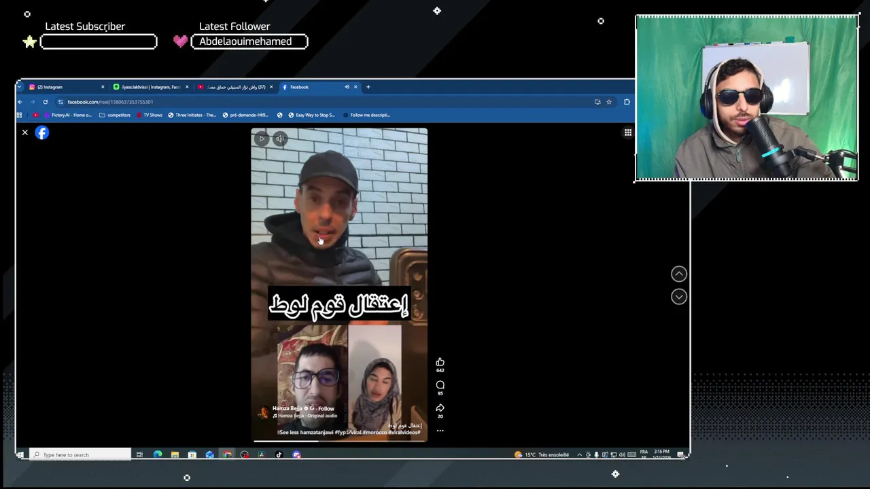Screen dimensions: 870x489
Task: Share the reel using arrow icon
Action: coord(440,408)
